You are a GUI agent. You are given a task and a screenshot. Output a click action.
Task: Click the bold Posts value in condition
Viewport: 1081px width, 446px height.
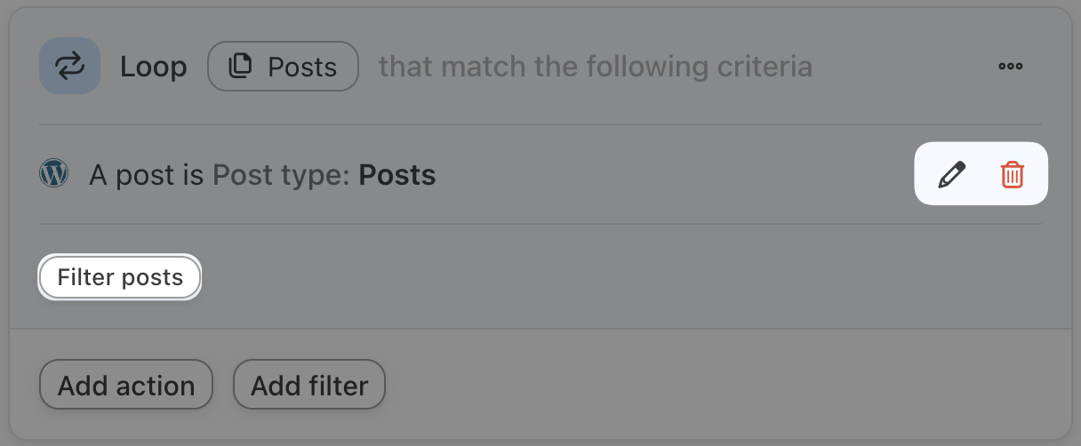(x=396, y=175)
